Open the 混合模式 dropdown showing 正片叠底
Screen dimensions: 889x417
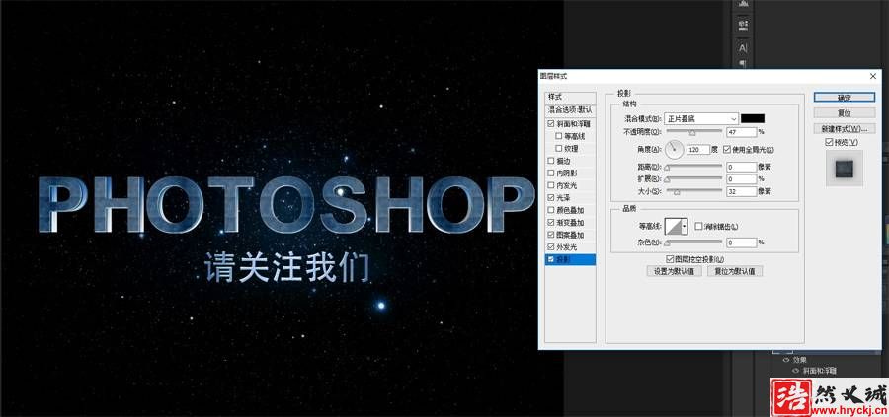coord(700,119)
